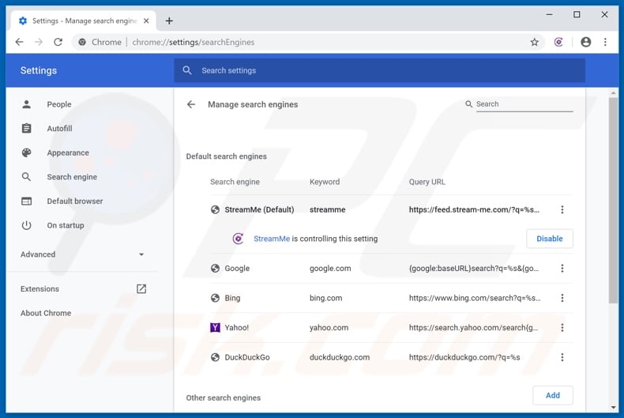Image resolution: width=624 pixels, height=418 pixels.
Task: Click the address bar URL
Action: pyautogui.click(x=193, y=42)
